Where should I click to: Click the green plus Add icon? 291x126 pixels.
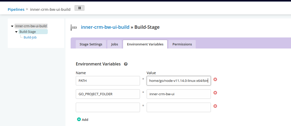[79, 119]
